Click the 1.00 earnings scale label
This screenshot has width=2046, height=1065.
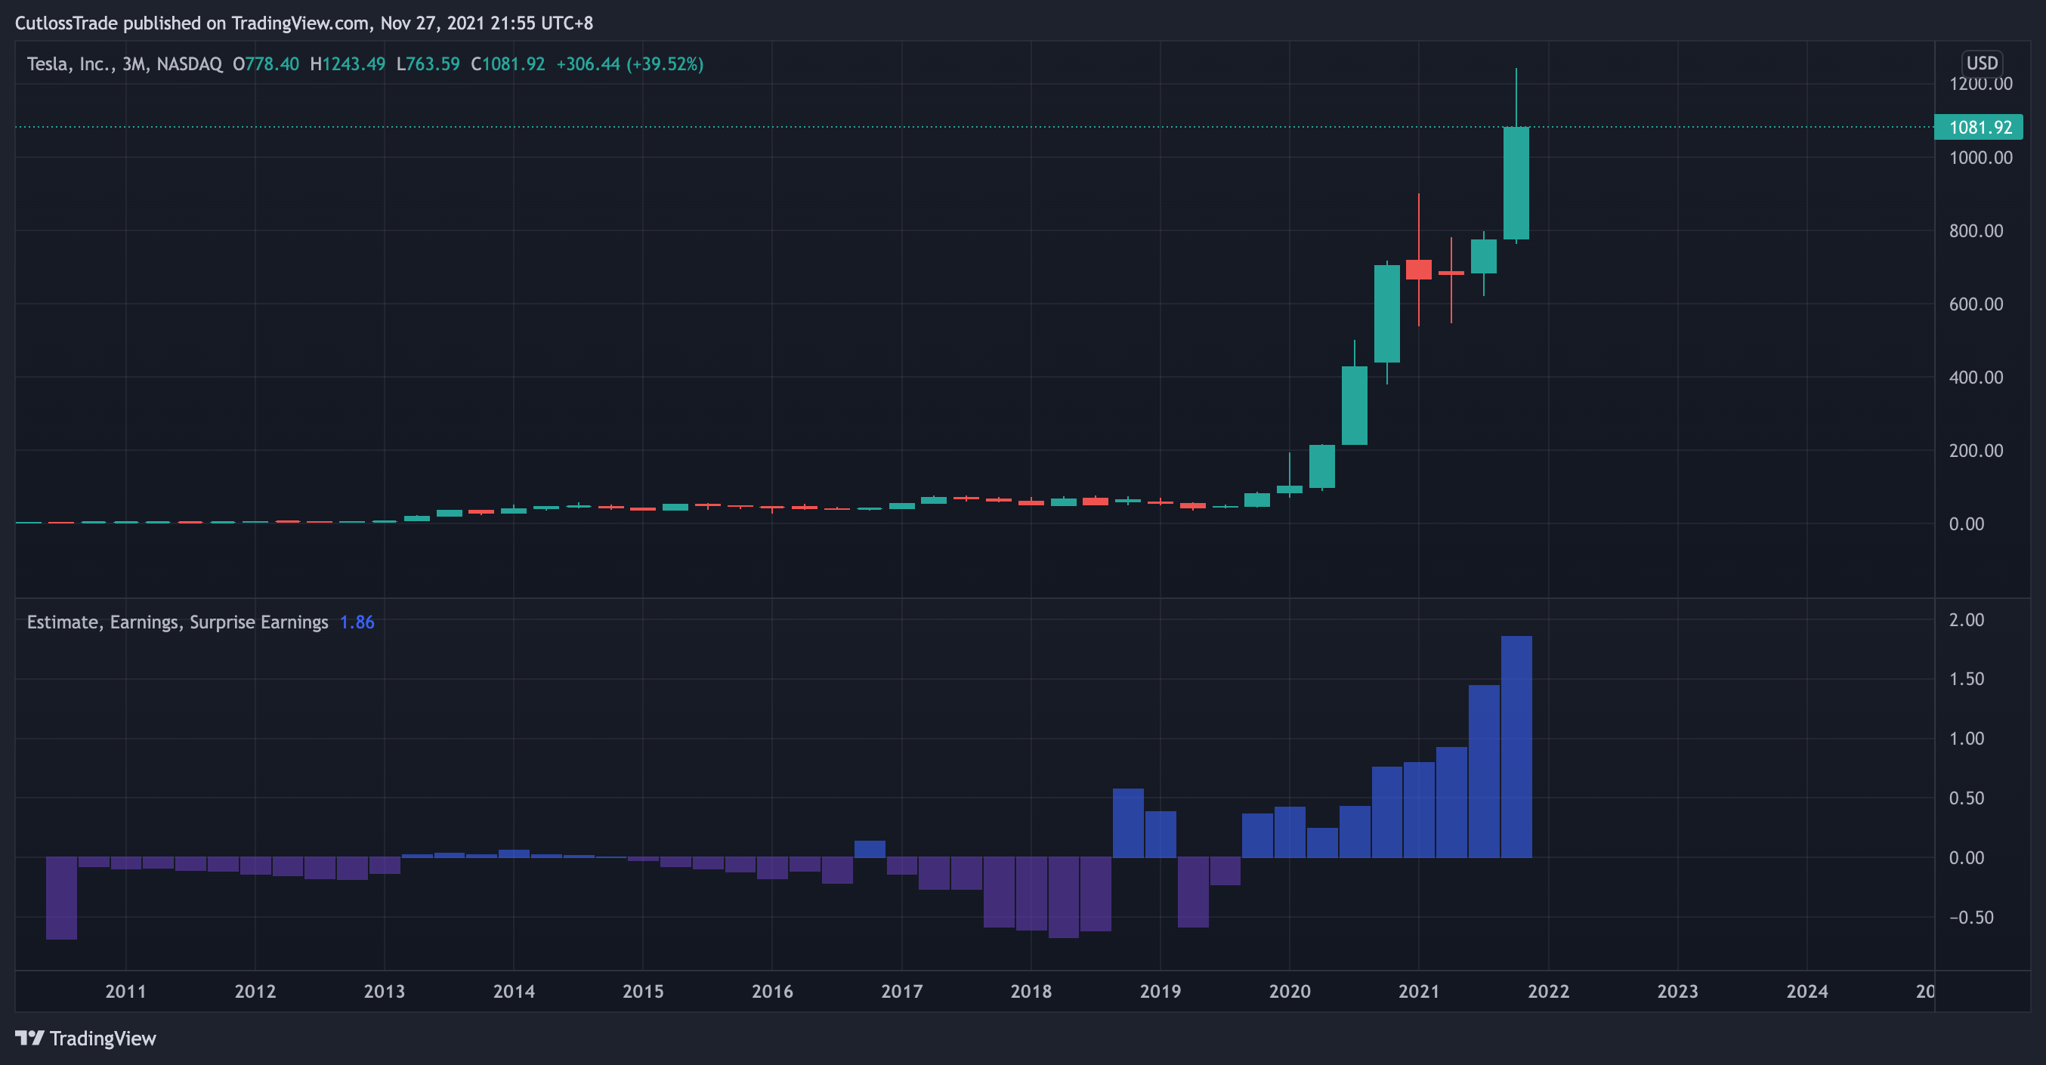(x=1967, y=738)
